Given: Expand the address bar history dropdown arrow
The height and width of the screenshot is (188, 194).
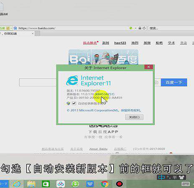Looking at the screenshot, I should pyautogui.click(x=135, y=28).
